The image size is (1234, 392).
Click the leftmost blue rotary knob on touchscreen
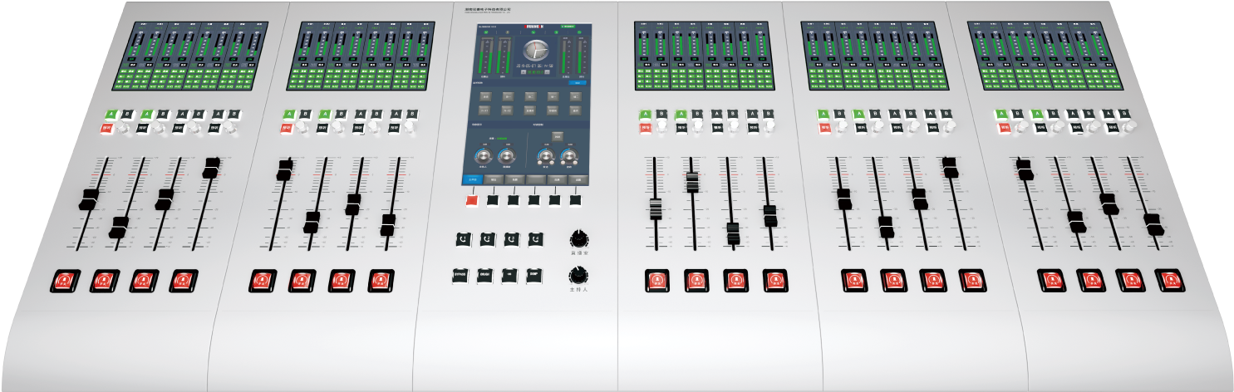(x=483, y=155)
